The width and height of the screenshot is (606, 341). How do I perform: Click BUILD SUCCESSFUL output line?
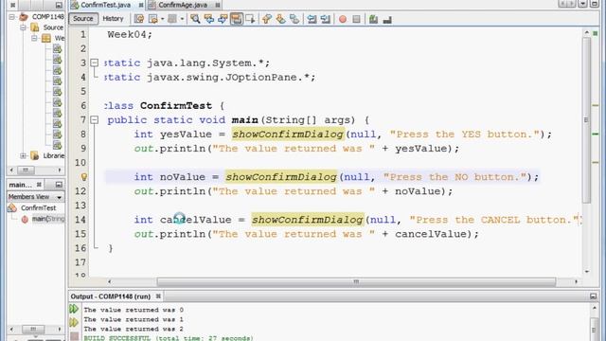coord(169,338)
